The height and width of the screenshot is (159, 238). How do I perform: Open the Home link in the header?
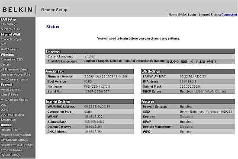(x=173, y=15)
